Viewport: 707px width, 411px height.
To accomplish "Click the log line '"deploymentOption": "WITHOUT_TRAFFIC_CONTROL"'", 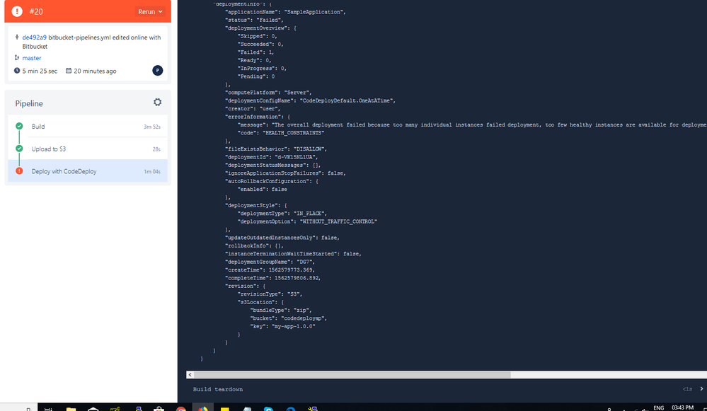I will point(307,221).
